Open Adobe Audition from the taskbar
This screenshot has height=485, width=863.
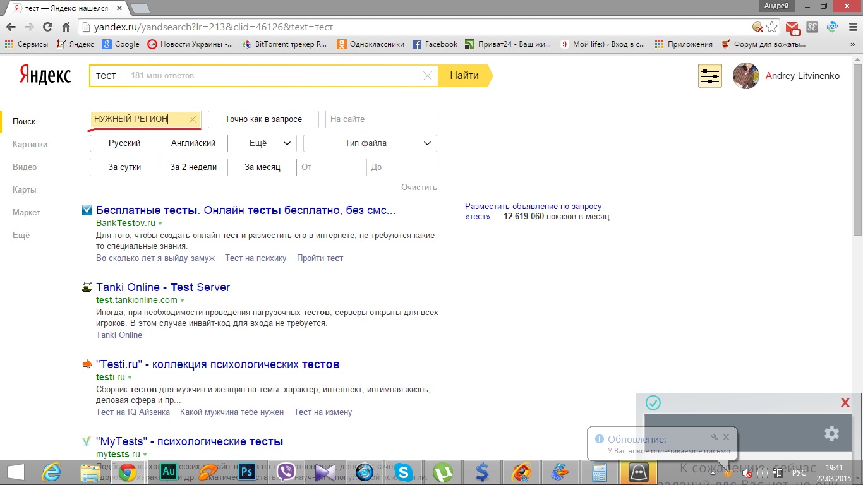tap(169, 471)
